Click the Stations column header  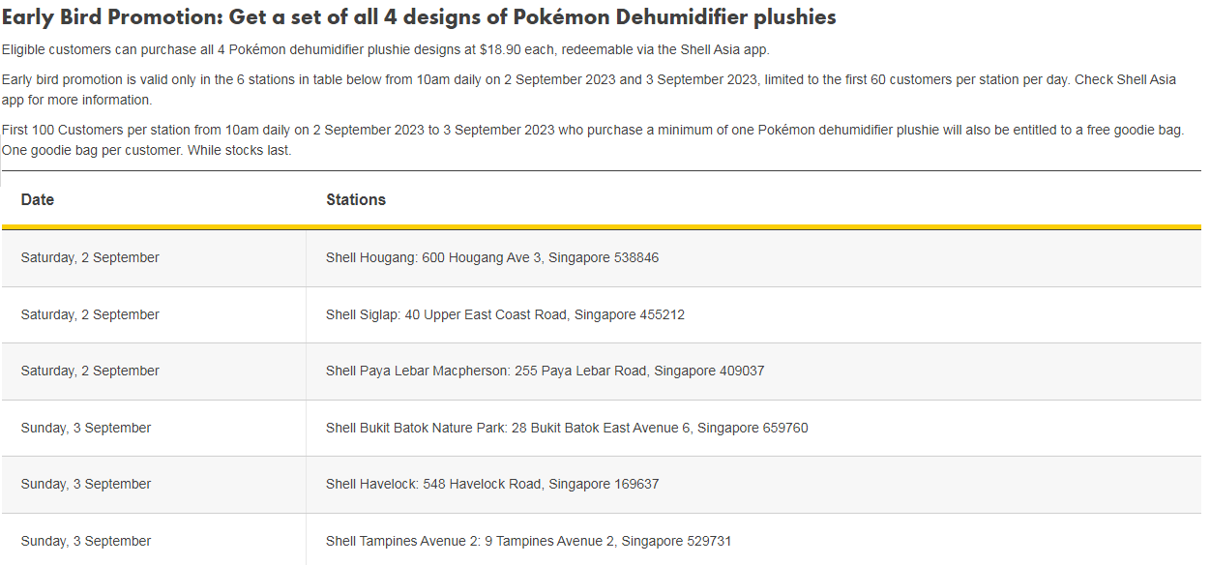click(x=356, y=199)
